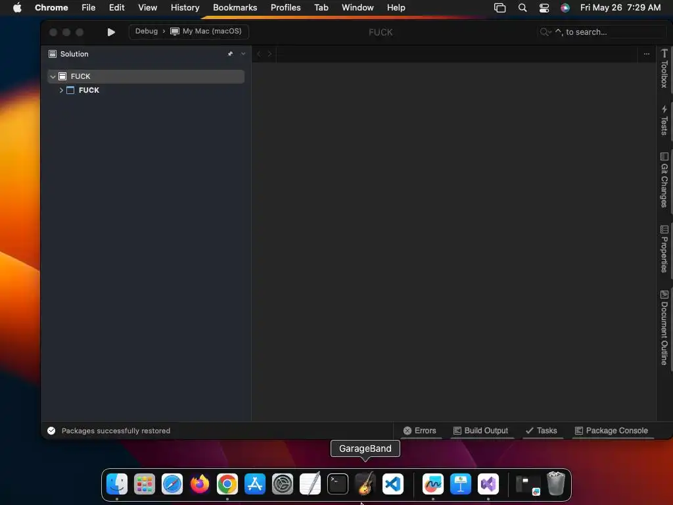Open the minimized window in the Dock
Viewport: 673px width, 505px height.
click(x=528, y=485)
